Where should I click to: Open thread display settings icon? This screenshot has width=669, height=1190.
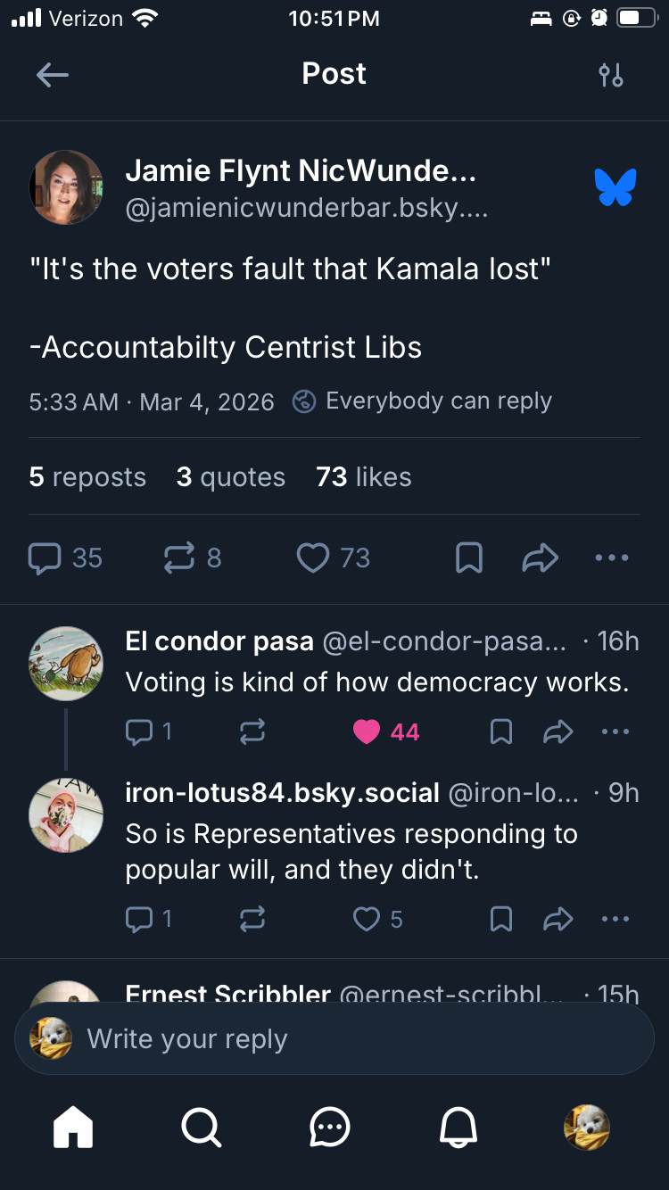(x=611, y=75)
